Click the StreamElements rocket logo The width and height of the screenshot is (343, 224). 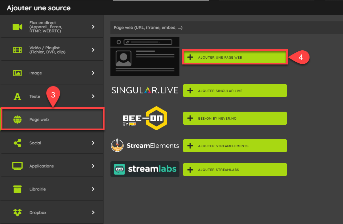pos(117,145)
